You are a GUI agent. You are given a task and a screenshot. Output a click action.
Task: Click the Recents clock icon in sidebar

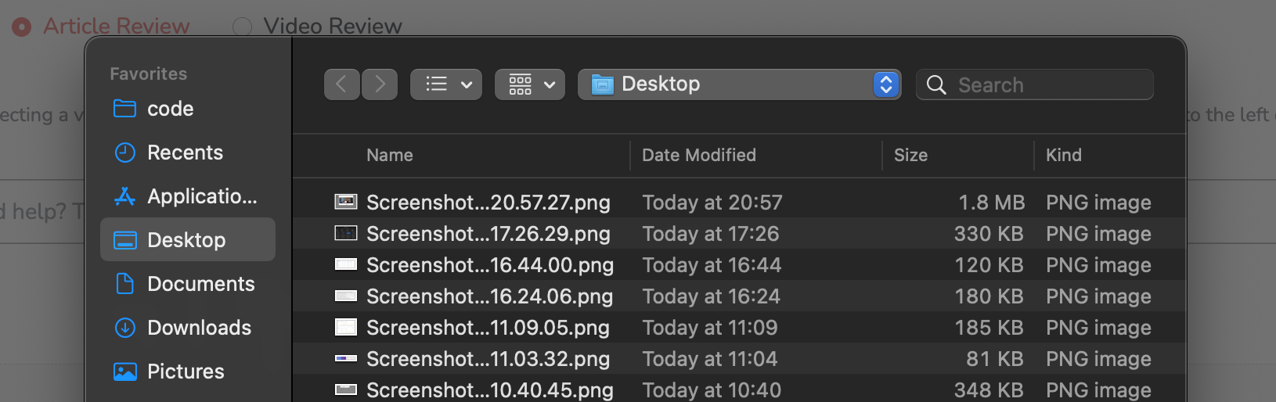(x=125, y=153)
